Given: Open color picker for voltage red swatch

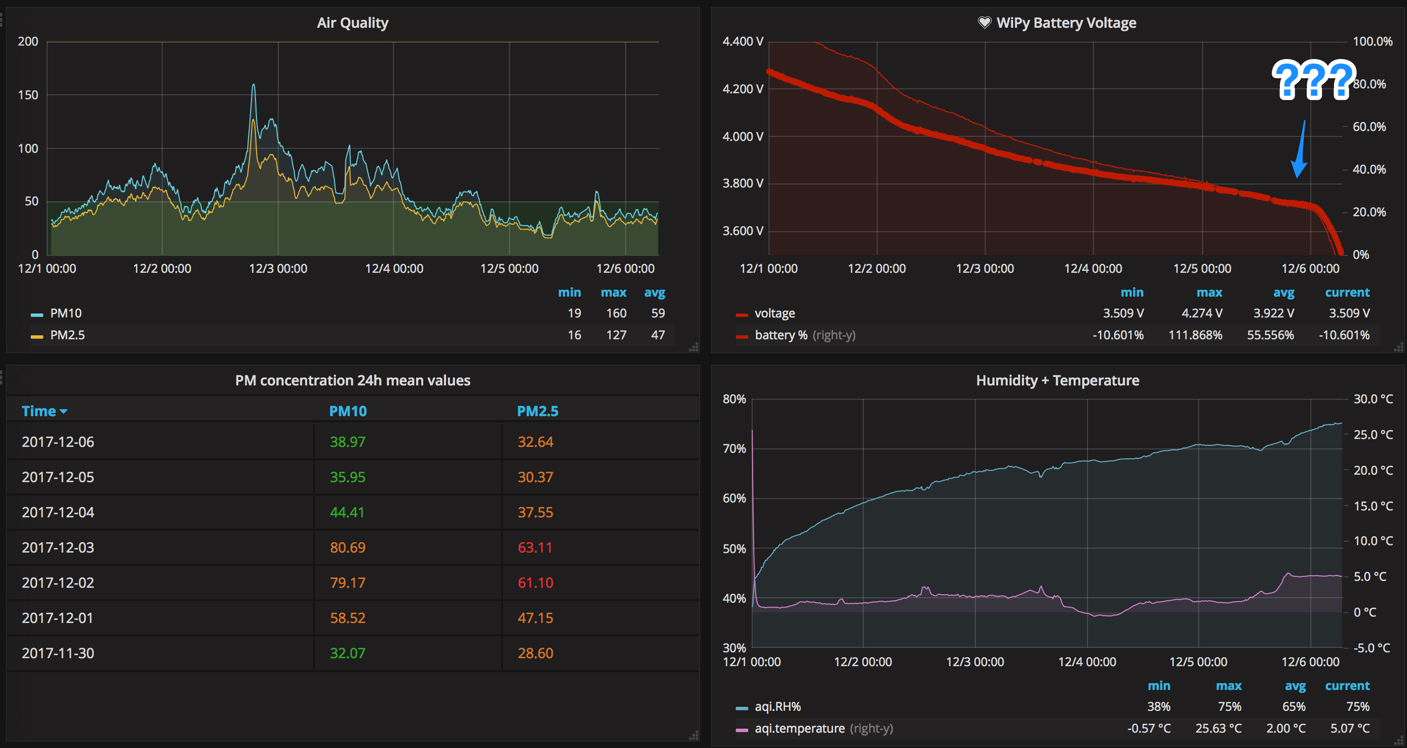Looking at the screenshot, I should click(742, 315).
